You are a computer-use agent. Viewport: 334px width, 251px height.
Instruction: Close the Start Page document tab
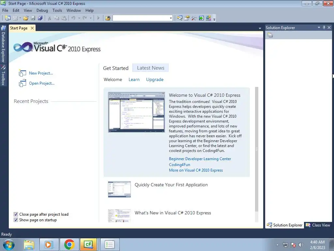32,28
